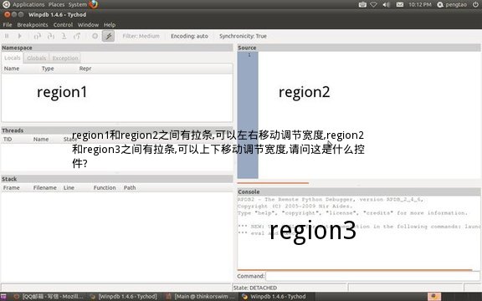Click the volume speaker icon

387,5
